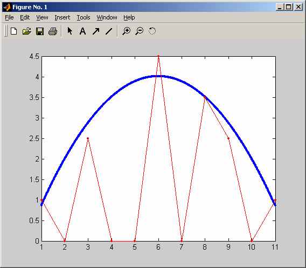Open the Insert menu
Screen dimensions: 306x268
pos(62,18)
